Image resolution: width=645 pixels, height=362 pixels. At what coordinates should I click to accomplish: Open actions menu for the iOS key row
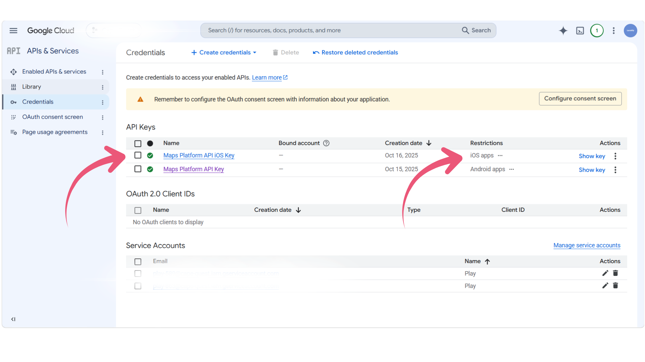click(615, 156)
